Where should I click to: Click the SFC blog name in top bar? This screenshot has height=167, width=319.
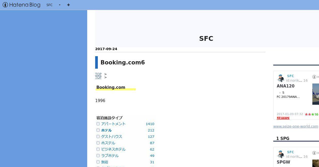click(x=49, y=5)
